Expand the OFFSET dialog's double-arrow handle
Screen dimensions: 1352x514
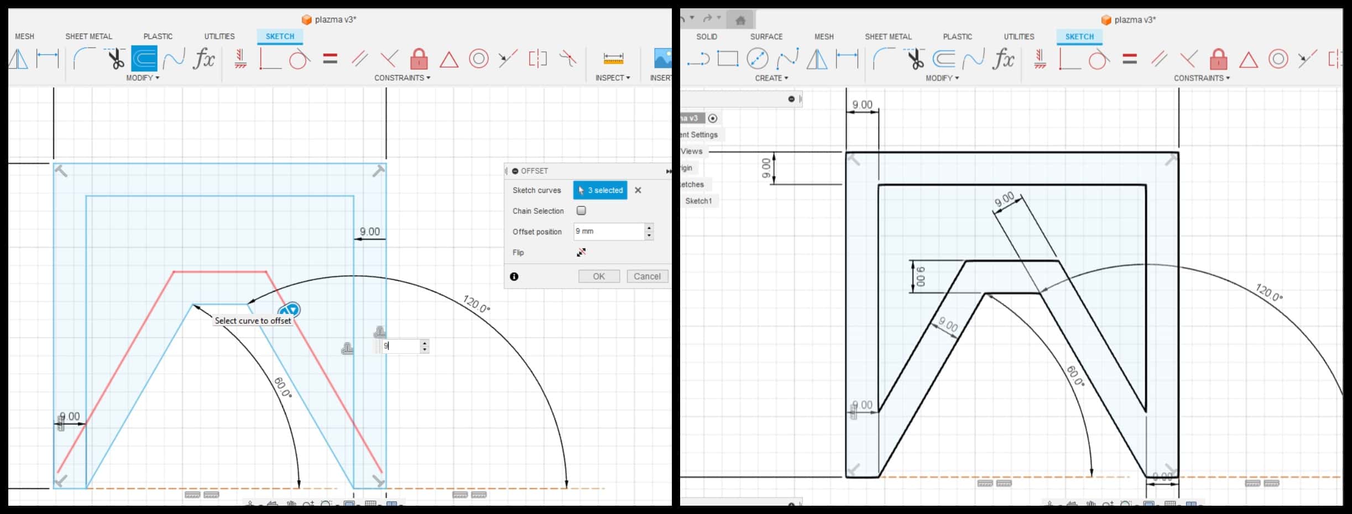click(669, 171)
